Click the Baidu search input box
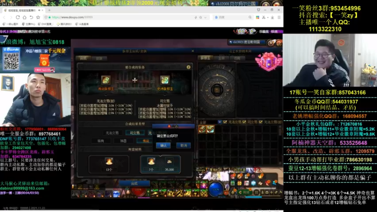 pyautogui.click(x=233, y=17)
